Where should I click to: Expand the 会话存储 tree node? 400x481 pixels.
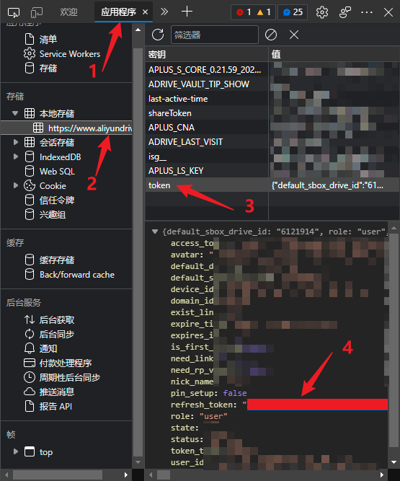(16, 142)
